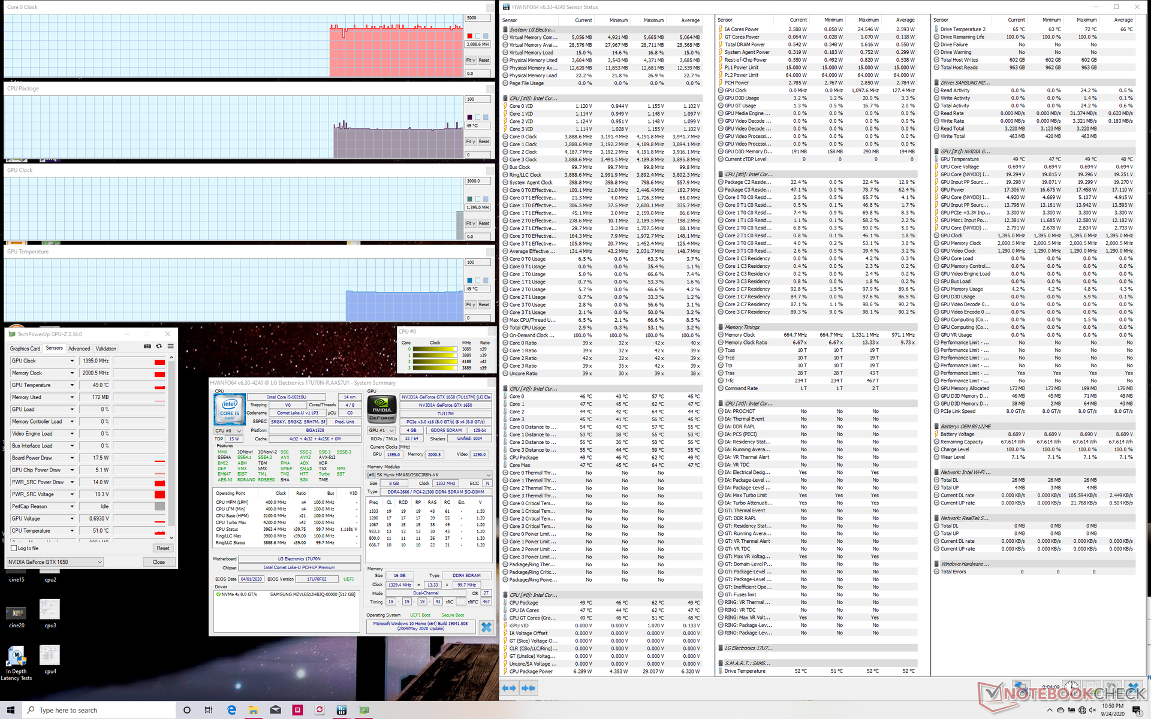Open Board Power Draw sensor dropdown

pyautogui.click(x=72, y=458)
